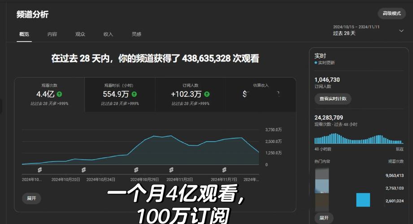
Task: Click the 9,063,413 view count
Action: point(395,176)
